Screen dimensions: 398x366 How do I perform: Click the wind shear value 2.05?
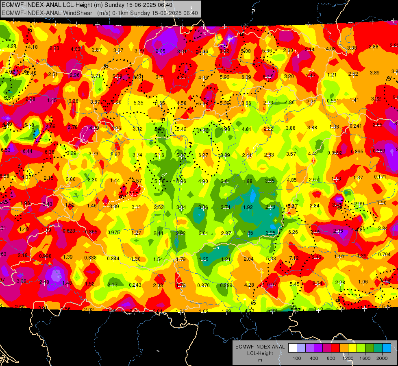161,51
